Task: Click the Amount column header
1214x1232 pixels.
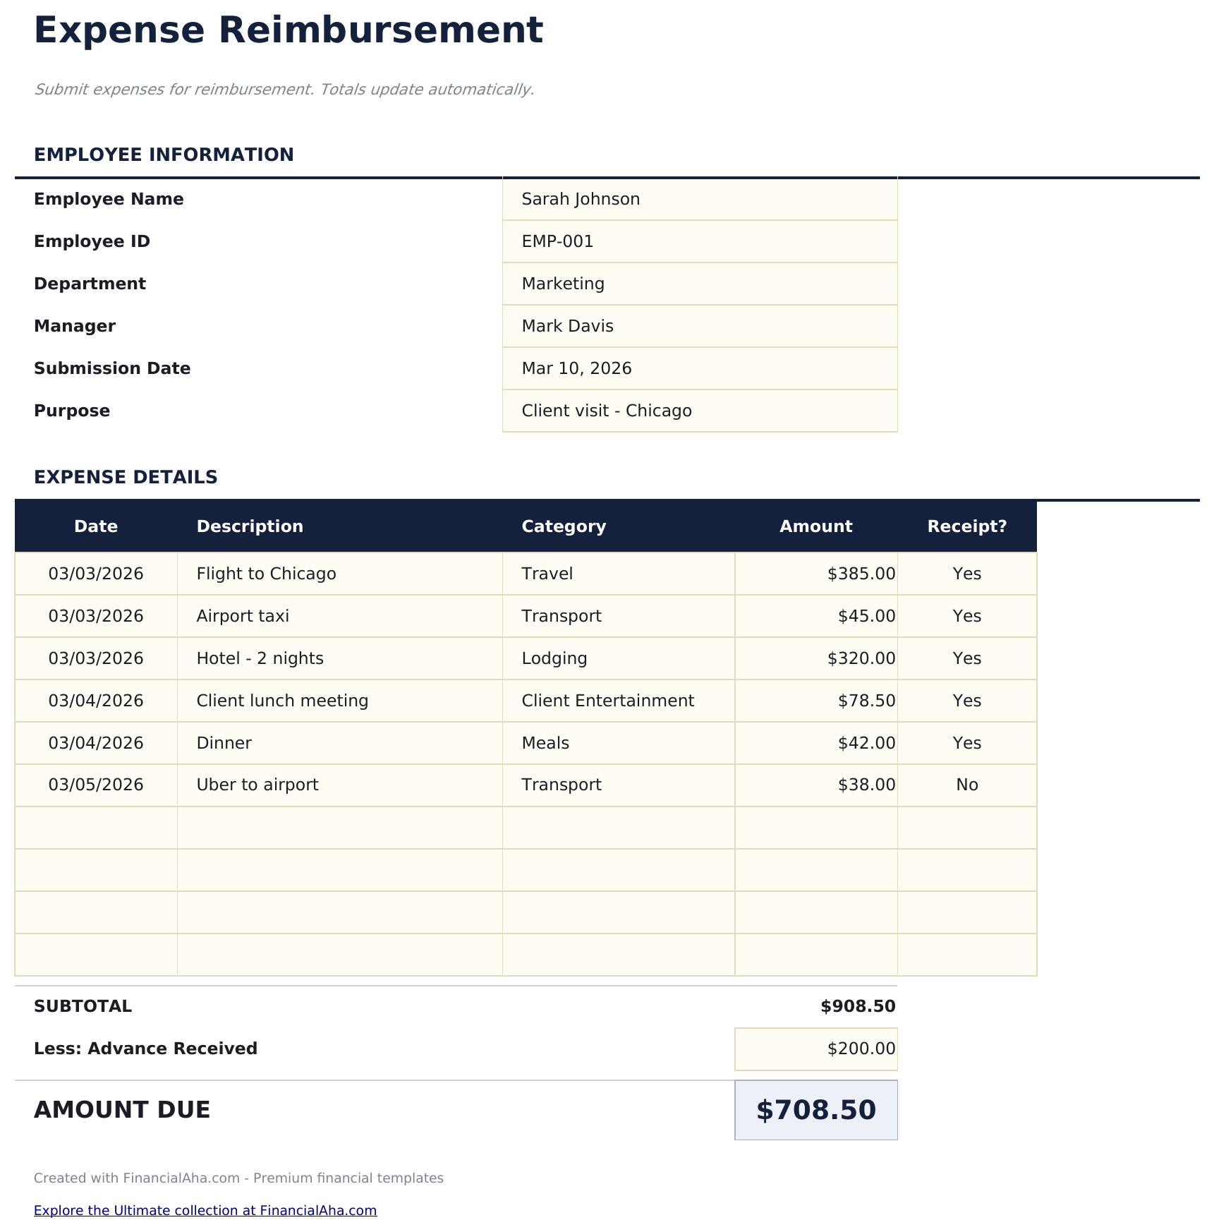Action: tap(815, 526)
